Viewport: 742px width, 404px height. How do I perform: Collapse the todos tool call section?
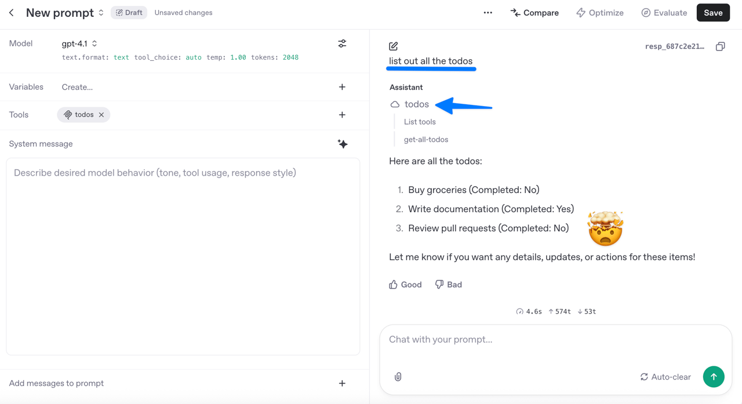410,104
